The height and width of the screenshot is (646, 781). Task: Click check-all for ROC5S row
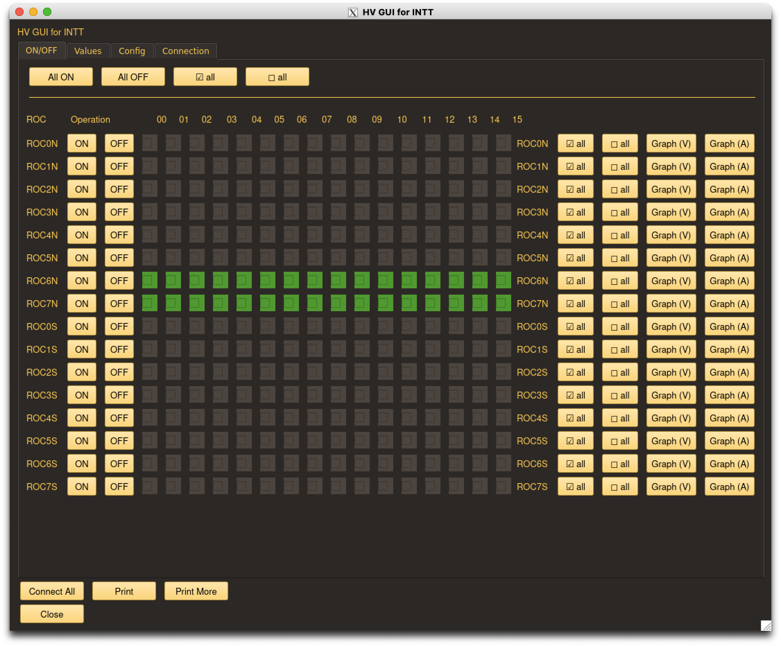[575, 441]
